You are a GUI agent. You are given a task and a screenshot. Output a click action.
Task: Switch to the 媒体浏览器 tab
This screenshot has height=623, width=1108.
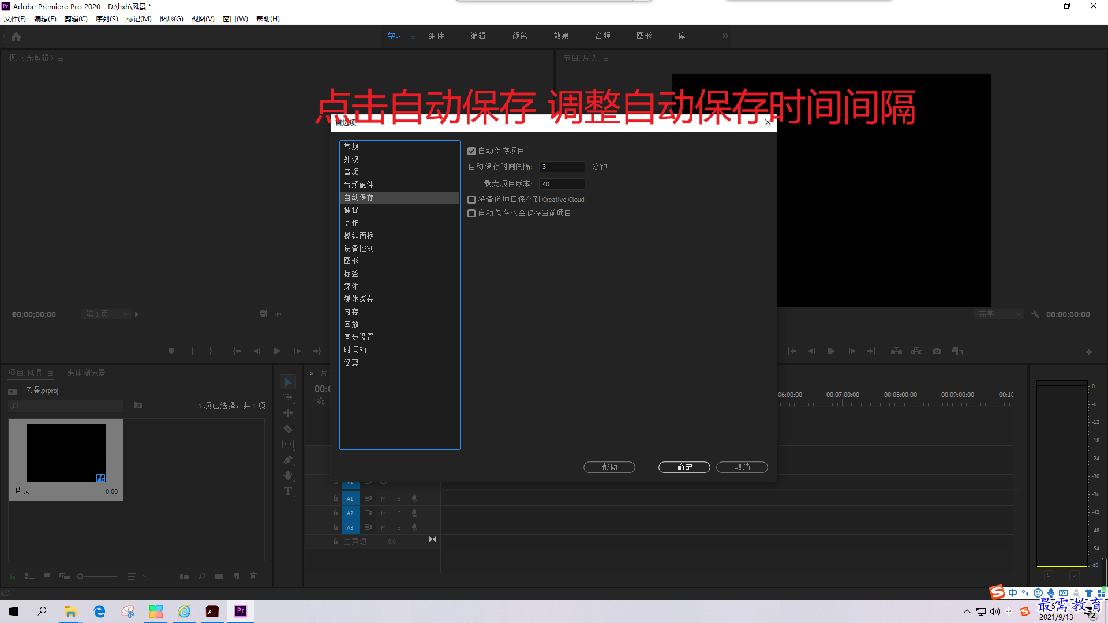pyautogui.click(x=86, y=373)
